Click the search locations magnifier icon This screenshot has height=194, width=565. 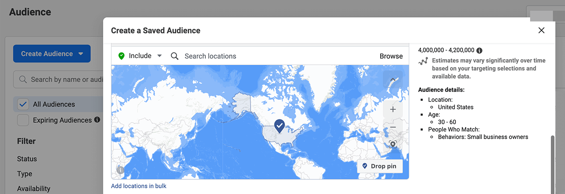[175, 56]
